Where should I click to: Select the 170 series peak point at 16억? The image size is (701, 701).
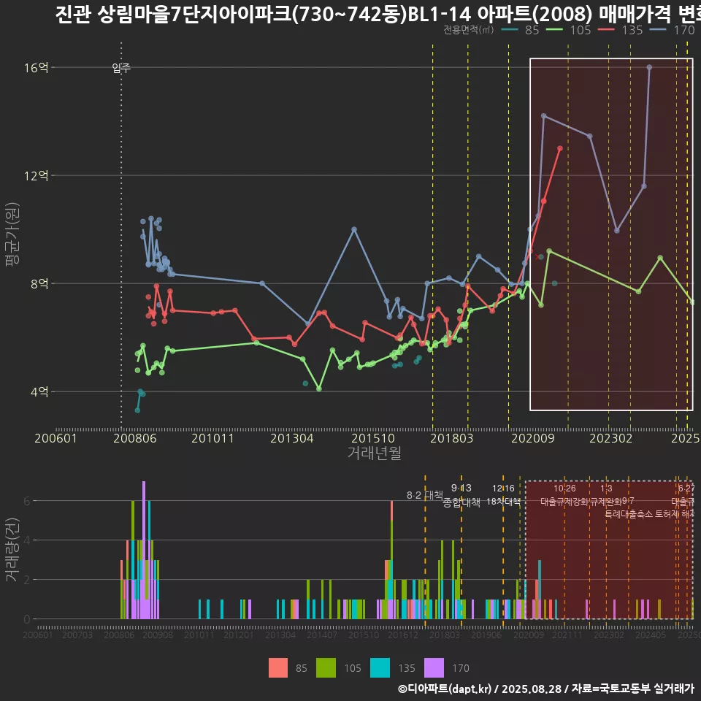click(x=649, y=67)
